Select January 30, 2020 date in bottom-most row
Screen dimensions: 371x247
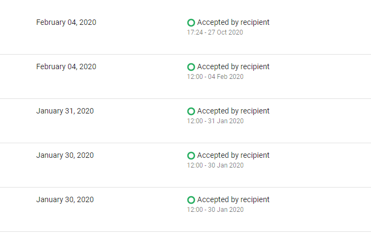click(65, 199)
